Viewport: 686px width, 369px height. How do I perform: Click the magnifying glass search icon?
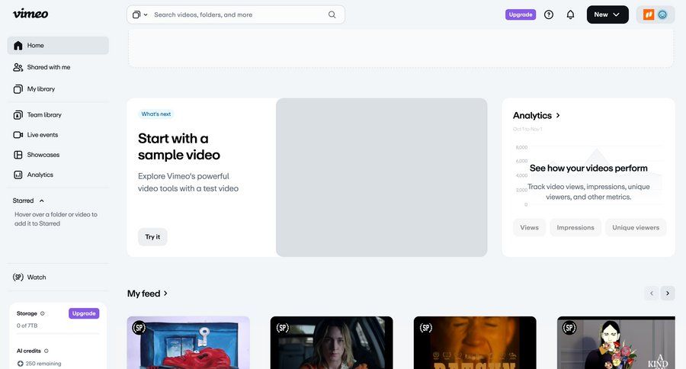[x=332, y=15]
